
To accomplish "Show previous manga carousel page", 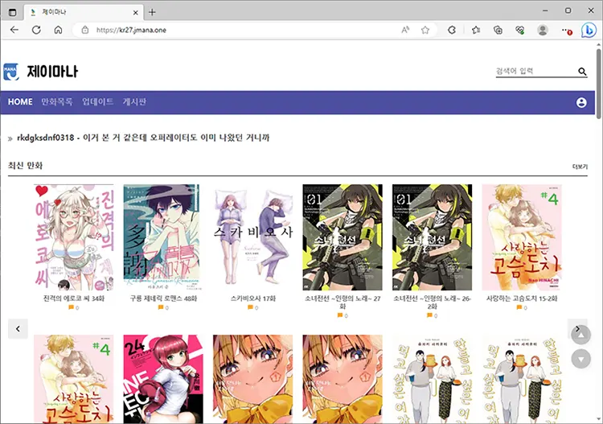I will click(18, 329).
